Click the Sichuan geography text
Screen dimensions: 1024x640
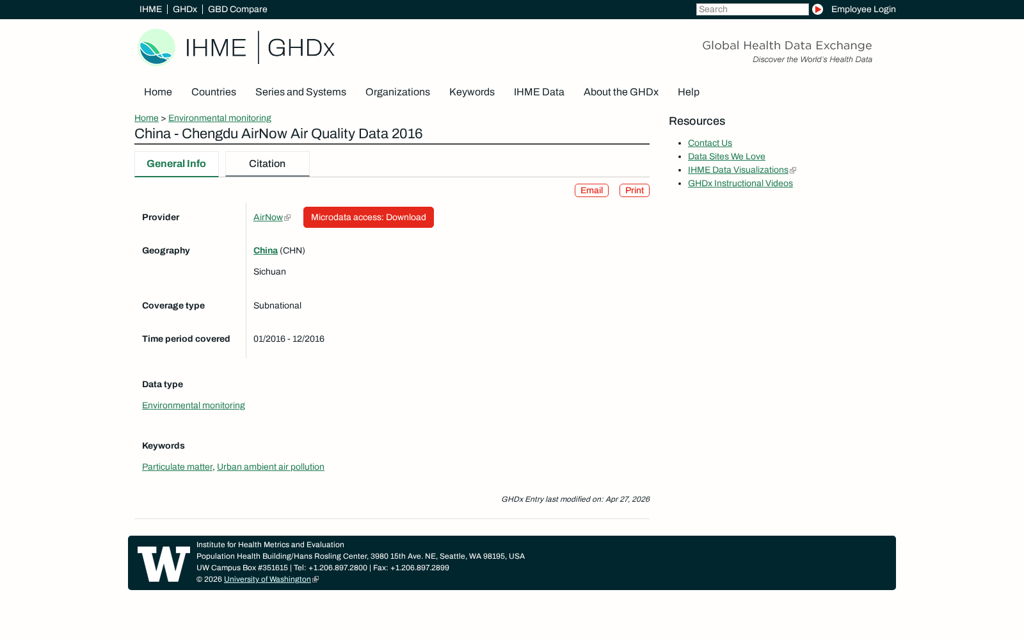[x=269, y=272]
